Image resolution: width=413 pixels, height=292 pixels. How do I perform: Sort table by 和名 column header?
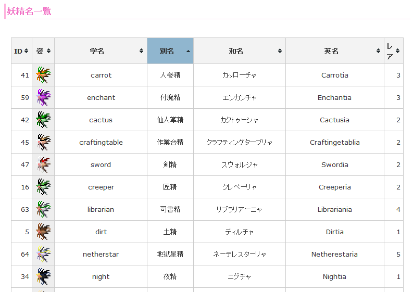[x=239, y=51]
